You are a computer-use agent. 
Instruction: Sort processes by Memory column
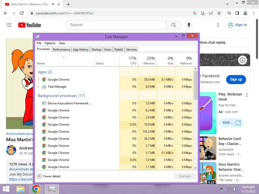pos(147,61)
